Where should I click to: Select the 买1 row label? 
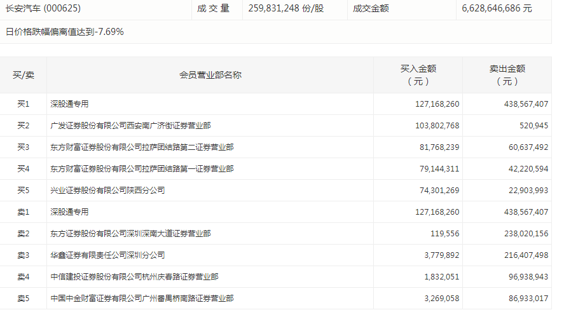[x=24, y=104]
